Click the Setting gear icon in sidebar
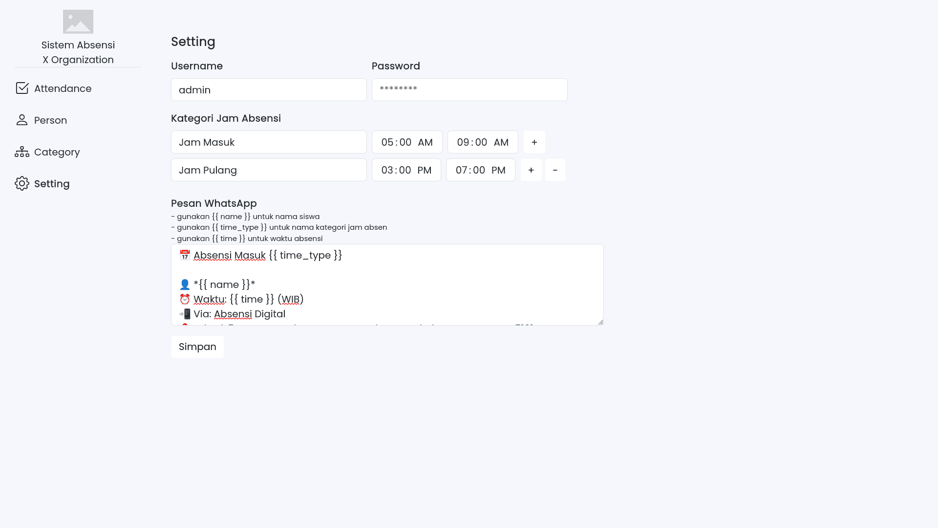Viewport: 938px width, 528px height. [21, 183]
